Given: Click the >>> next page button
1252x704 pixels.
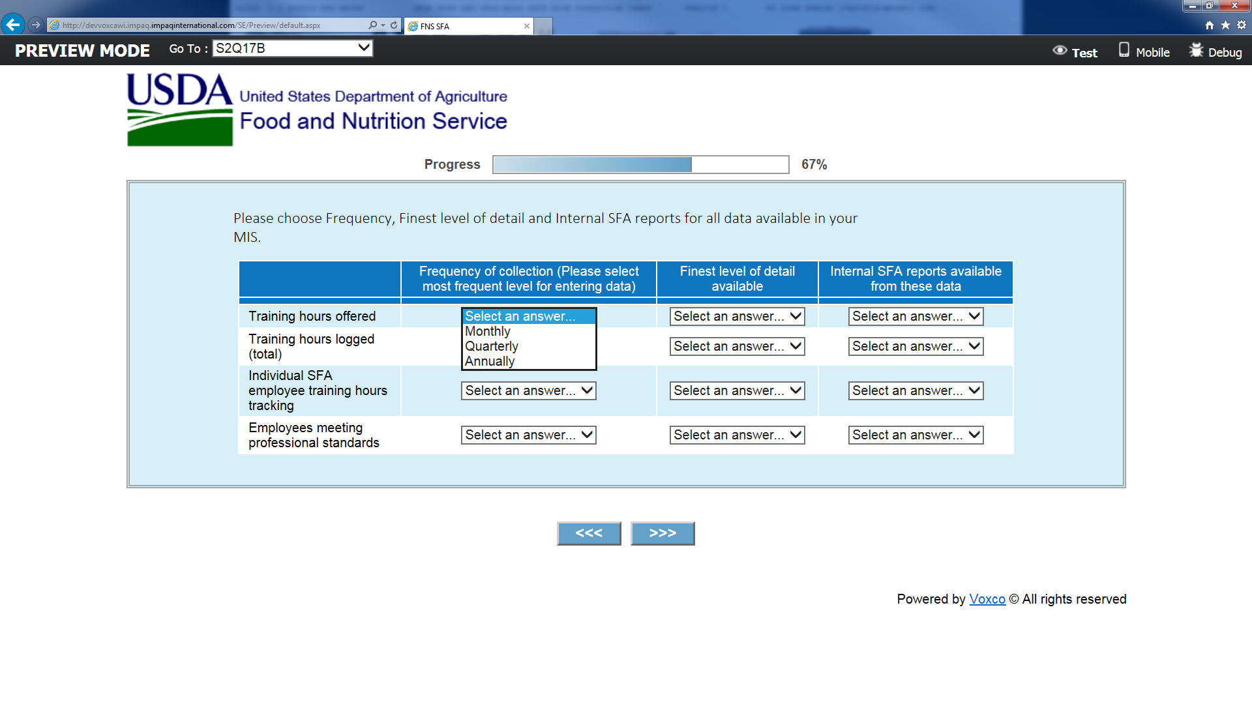Looking at the screenshot, I should tap(663, 533).
